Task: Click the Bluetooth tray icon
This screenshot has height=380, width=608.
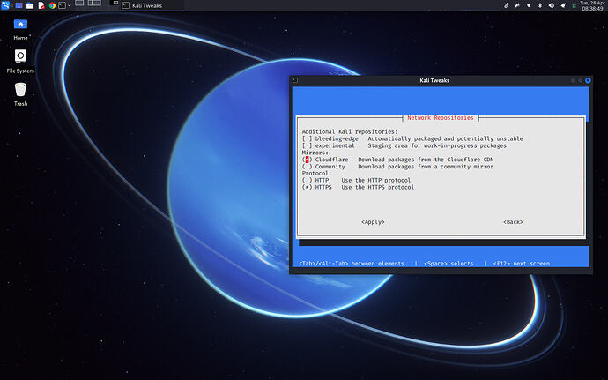Action: [x=540, y=5]
